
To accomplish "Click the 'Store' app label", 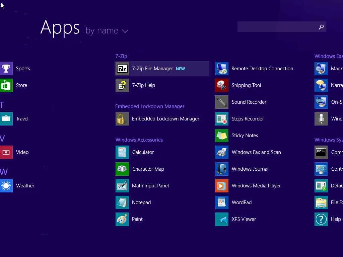I will 21,85.
